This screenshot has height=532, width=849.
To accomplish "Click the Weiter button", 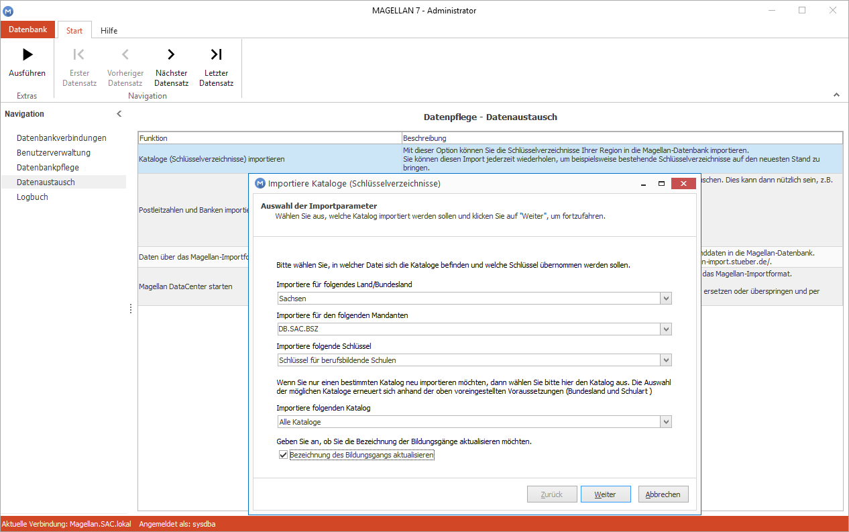I will 606,494.
